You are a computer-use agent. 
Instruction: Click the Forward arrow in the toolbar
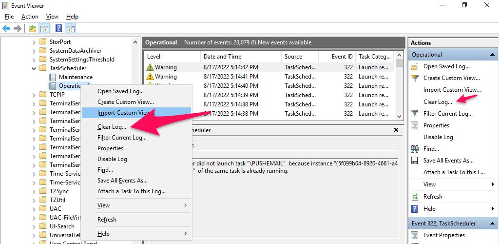(x=18, y=28)
